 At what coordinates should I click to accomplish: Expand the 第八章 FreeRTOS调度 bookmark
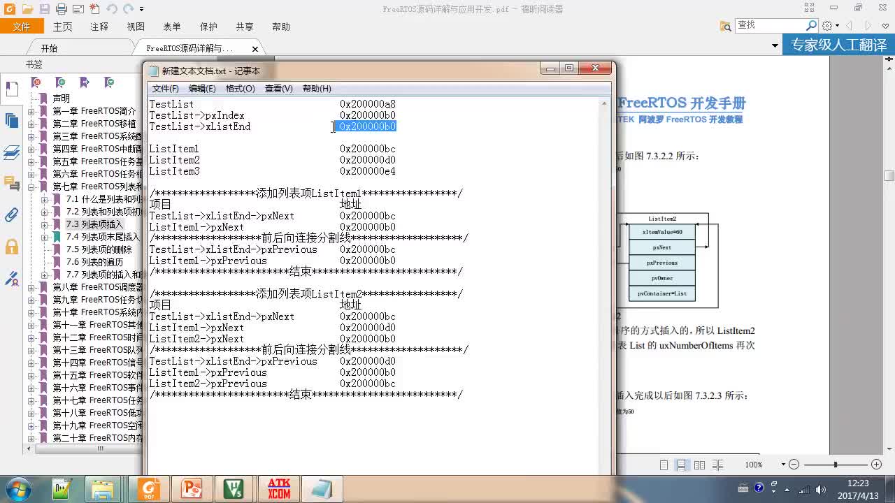point(31,287)
